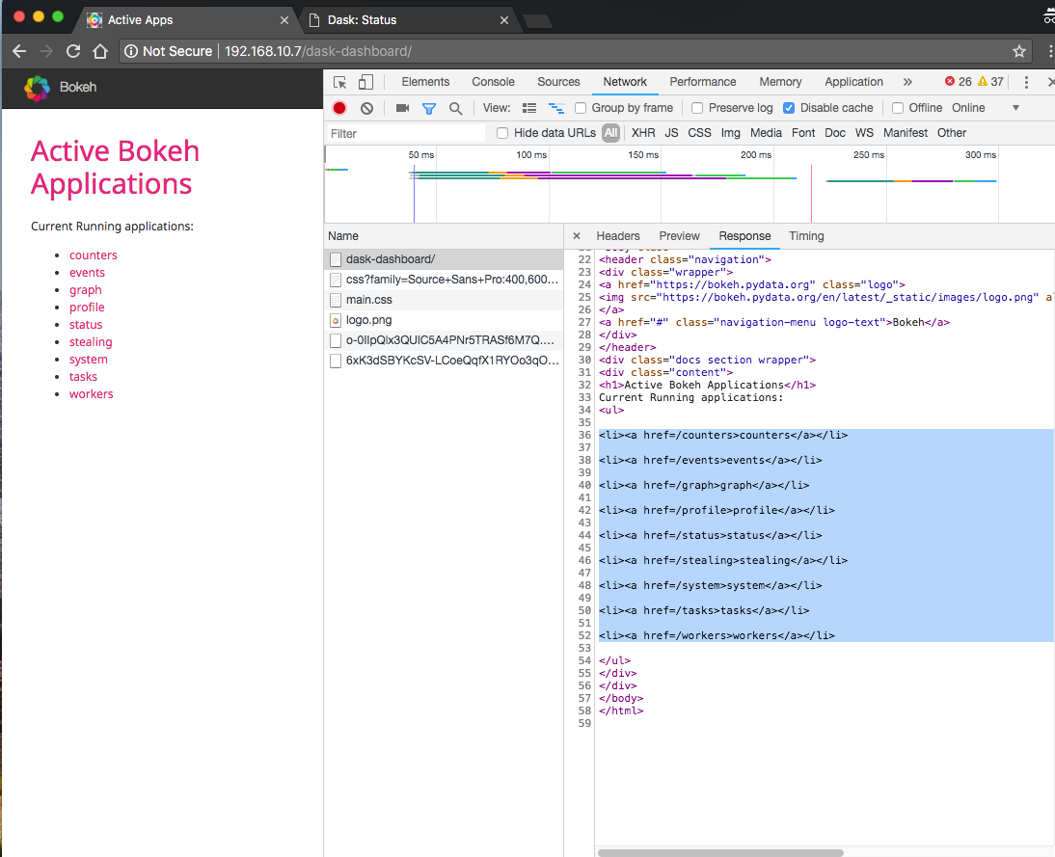
Task: Filter requests by XHR type
Action: tap(643, 133)
